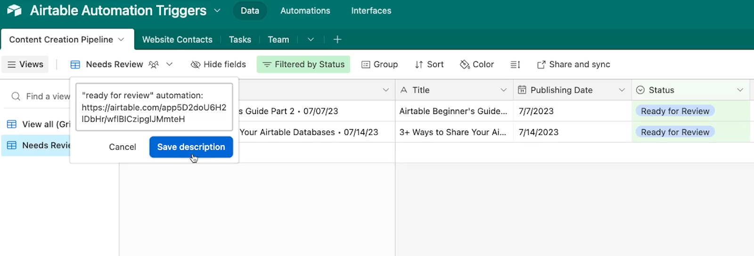Image resolution: width=754 pixels, height=256 pixels.
Task: Open the Automations tab
Action: click(x=305, y=10)
